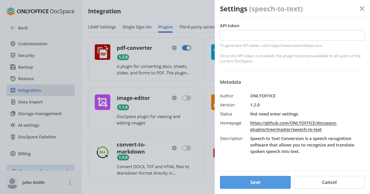This screenshot has width=370, height=194.
Task: Click the Metadata heading
Action: tap(230, 82)
